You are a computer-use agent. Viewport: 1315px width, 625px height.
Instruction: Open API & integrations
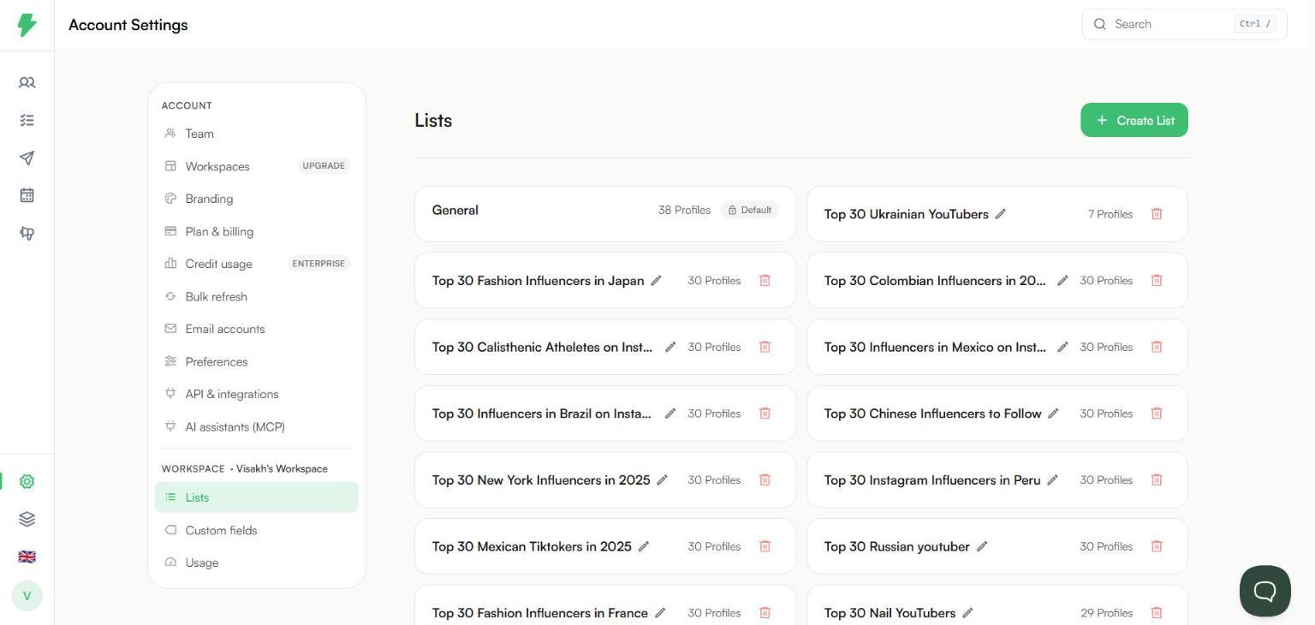tap(257, 394)
